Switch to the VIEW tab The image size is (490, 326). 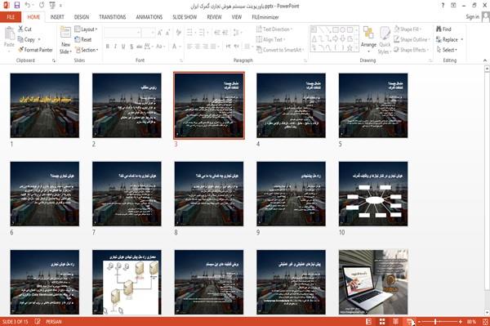point(237,17)
